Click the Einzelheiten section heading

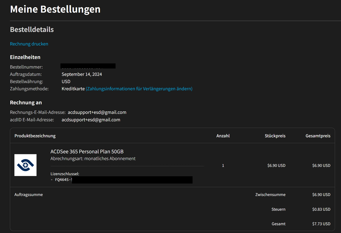coord(25,57)
